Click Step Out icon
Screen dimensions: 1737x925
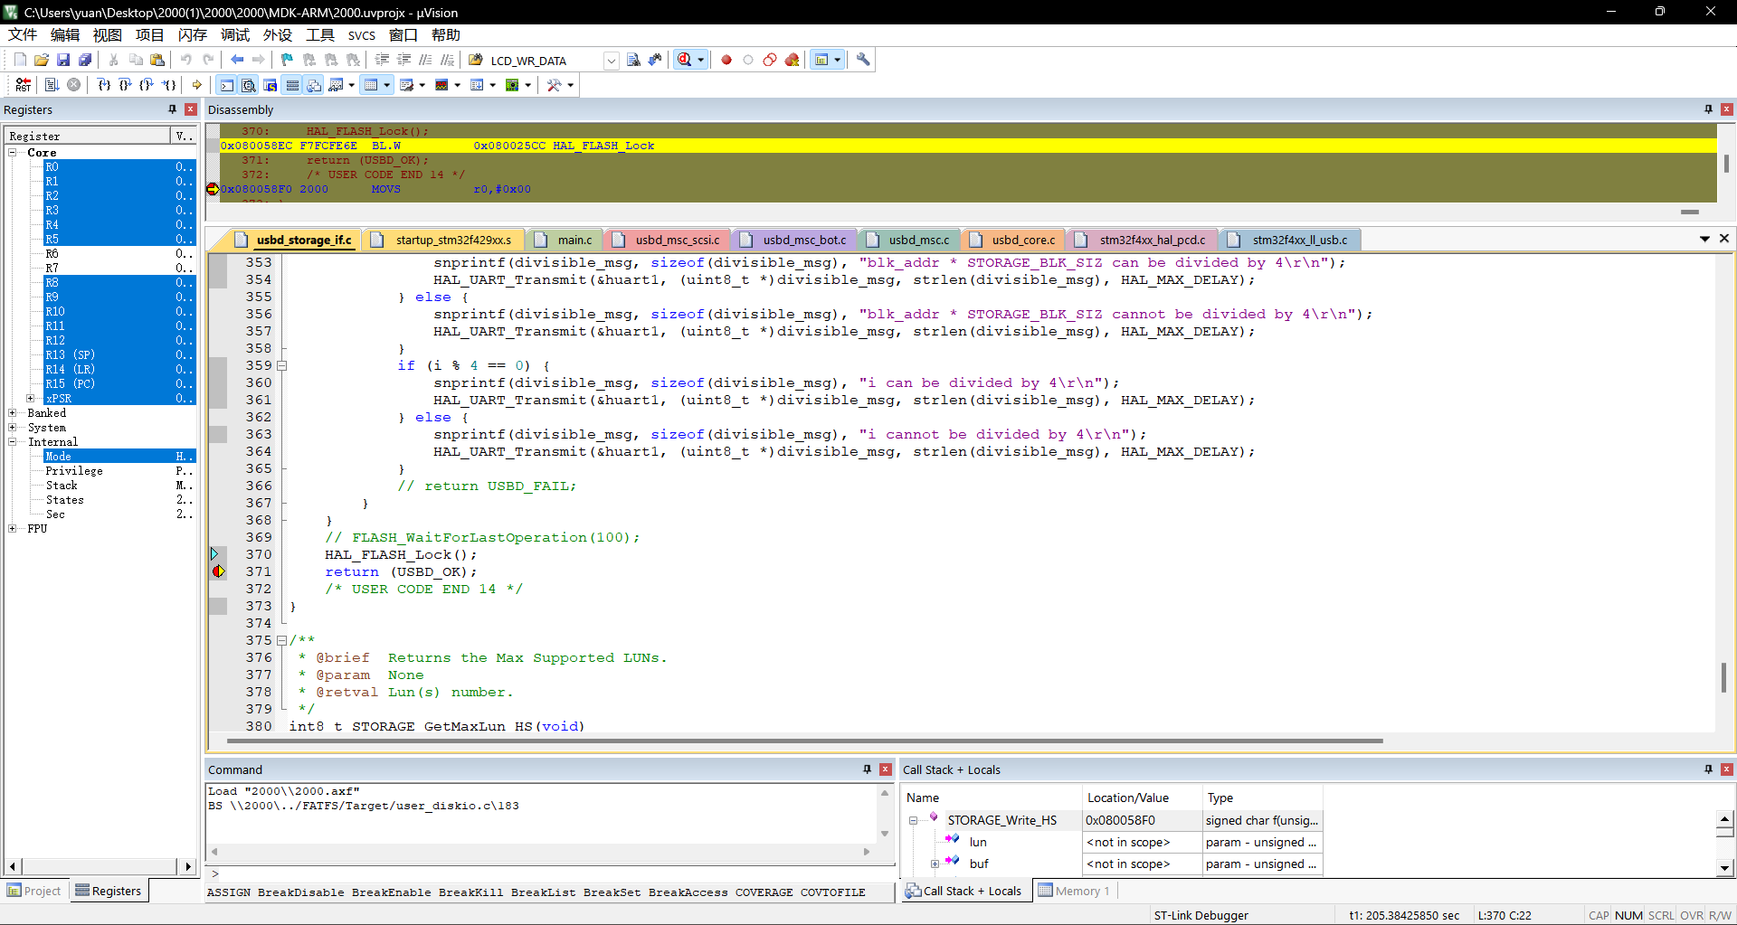tap(147, 85)
